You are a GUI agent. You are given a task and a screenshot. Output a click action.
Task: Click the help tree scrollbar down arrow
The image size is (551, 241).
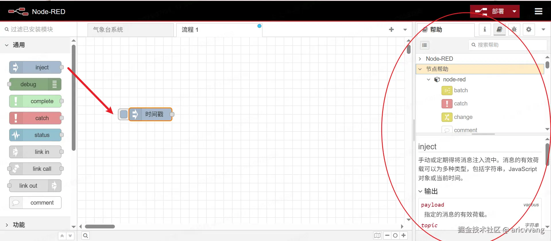coord(547,129)
